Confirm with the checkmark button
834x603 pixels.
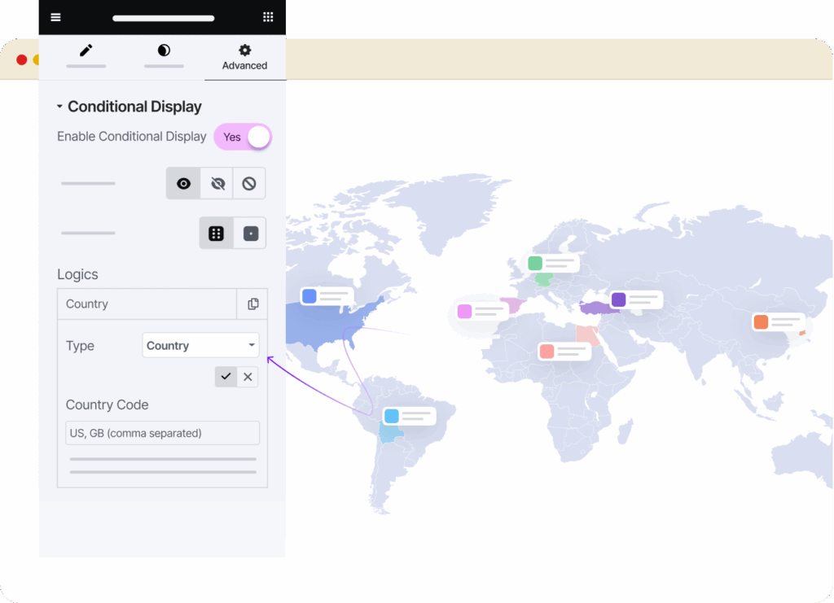[226, 376]
